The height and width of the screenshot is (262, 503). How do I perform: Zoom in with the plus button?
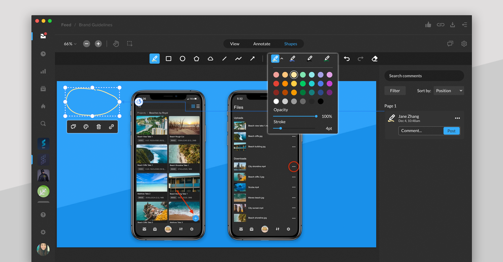click(98, 44)
